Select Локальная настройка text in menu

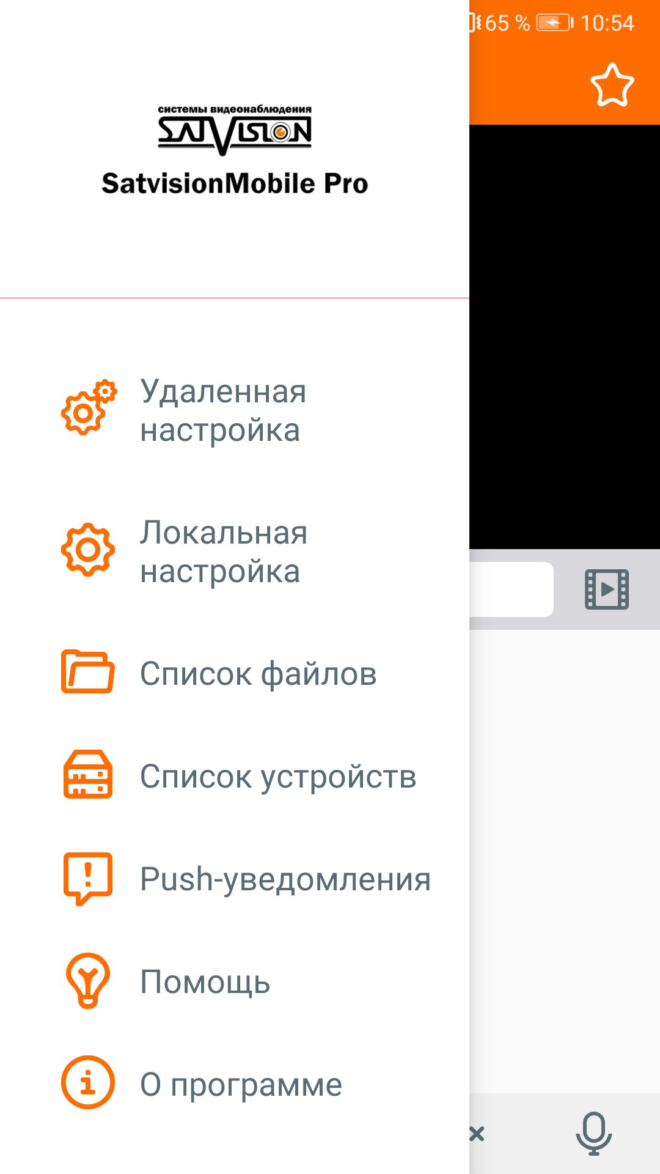click(223, 552)
